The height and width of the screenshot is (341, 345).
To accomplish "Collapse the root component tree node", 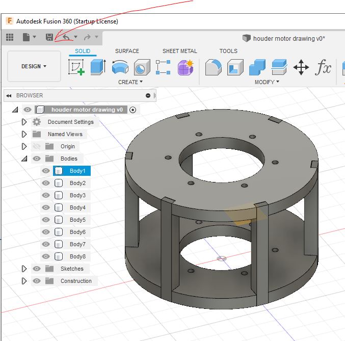I will click(x=15, y=110).
